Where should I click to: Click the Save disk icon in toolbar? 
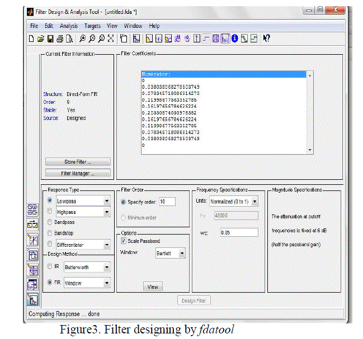coord(50,39)
